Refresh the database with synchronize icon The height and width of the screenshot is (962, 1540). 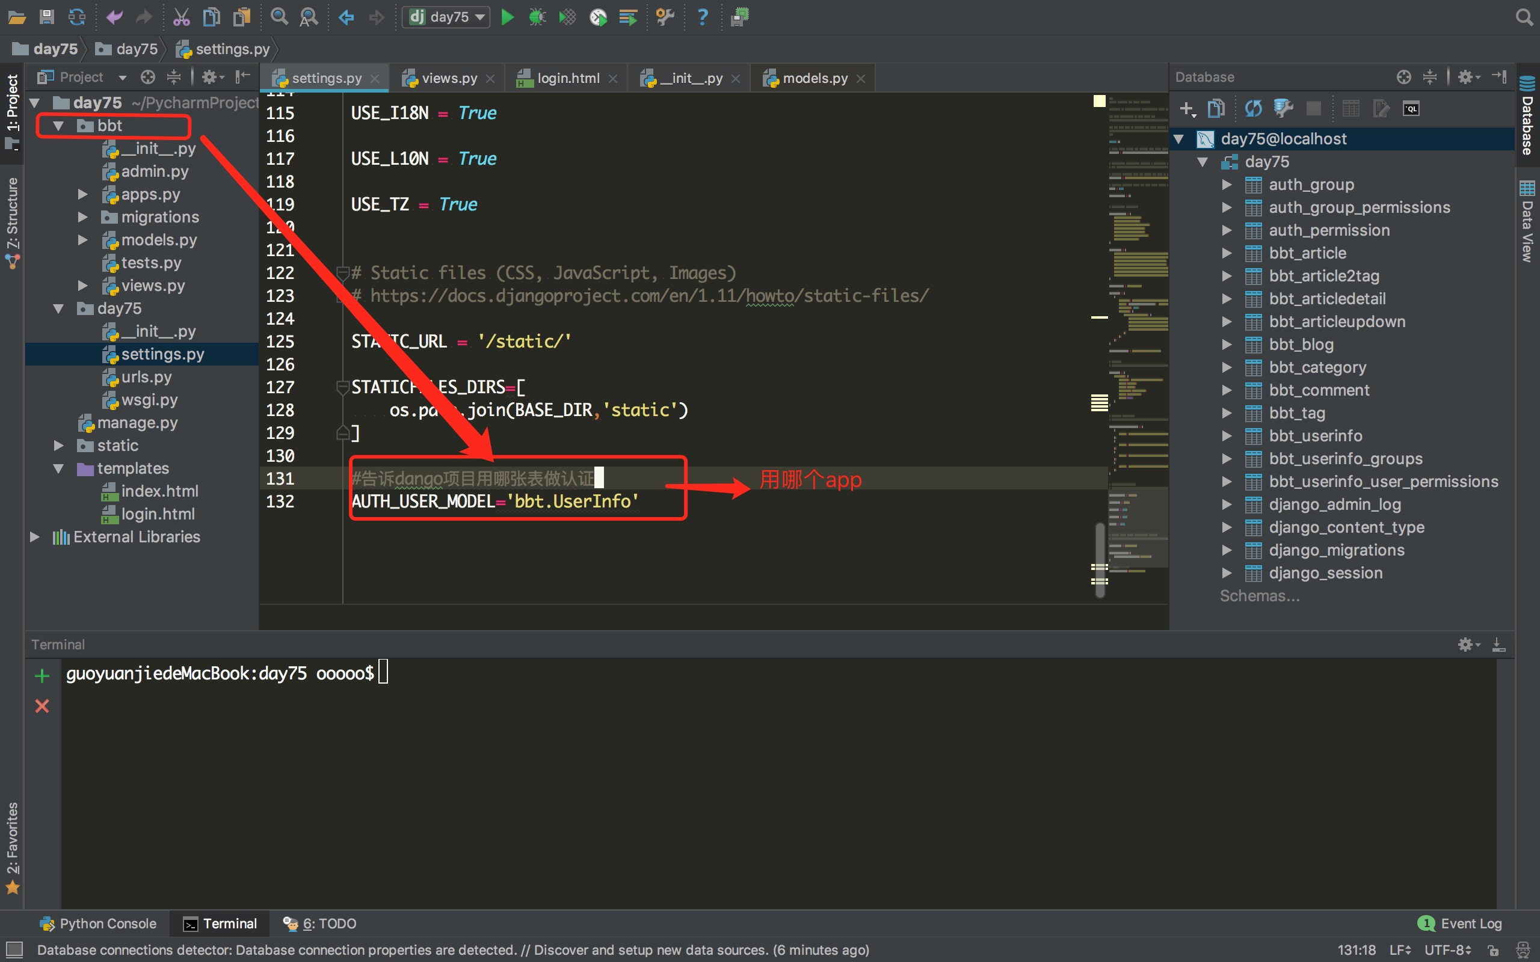pos(1253,109)
